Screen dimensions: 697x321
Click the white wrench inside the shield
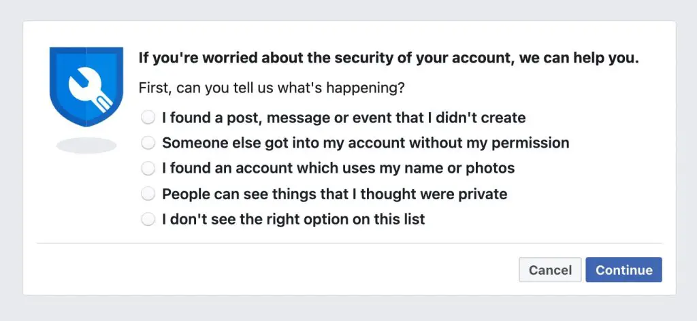point(90,90)
